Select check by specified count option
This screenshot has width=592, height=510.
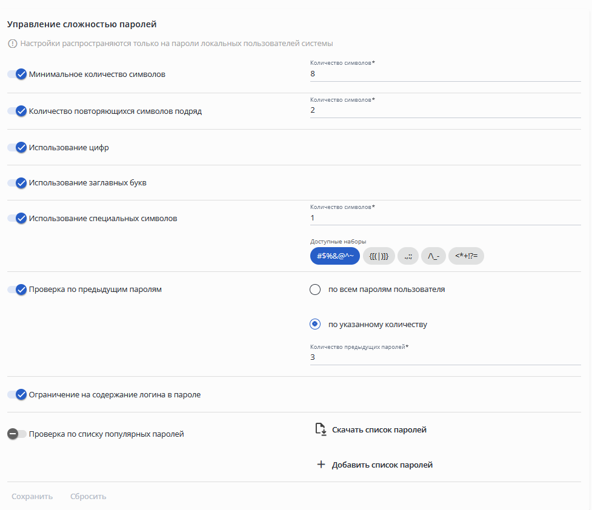(315, 324)
